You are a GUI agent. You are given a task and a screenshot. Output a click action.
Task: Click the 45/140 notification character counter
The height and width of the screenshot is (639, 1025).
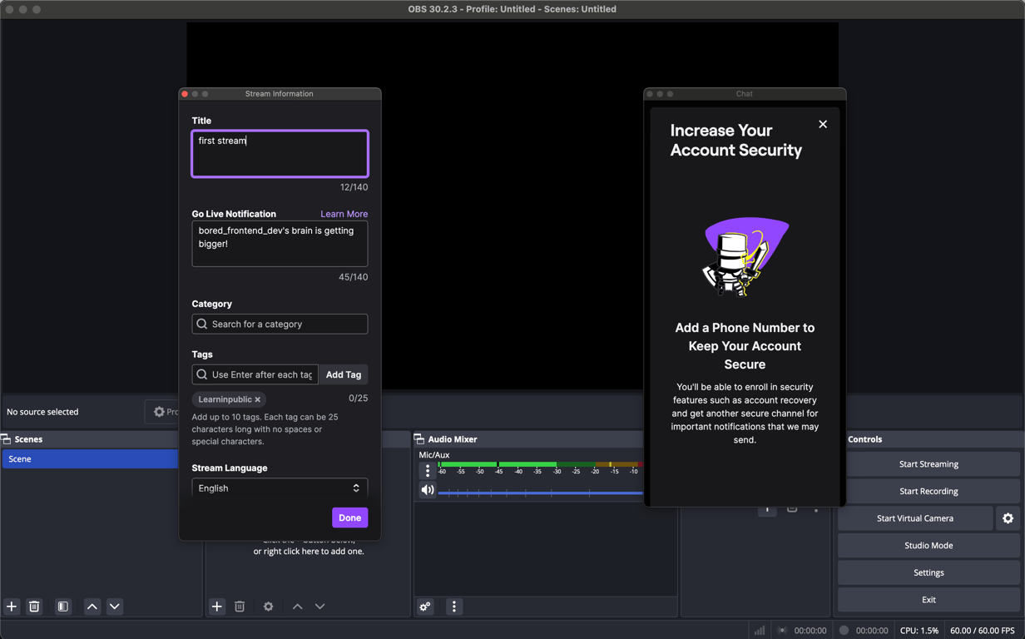(x=353, y=277)
